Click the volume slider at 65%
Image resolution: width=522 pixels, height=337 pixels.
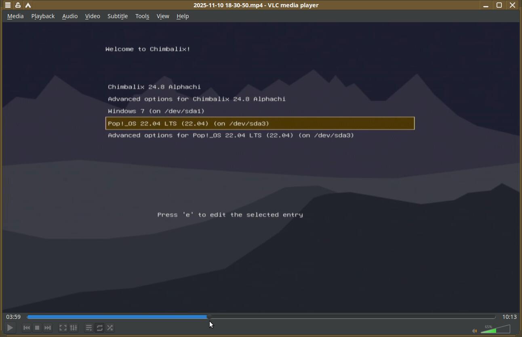pyautogui.click(x=495, y=329)
